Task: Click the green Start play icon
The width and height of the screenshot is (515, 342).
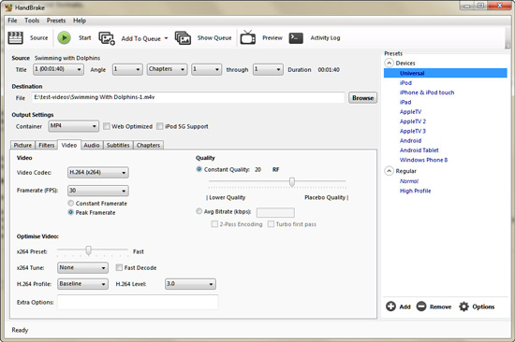Action: click(x=65, y=37)
